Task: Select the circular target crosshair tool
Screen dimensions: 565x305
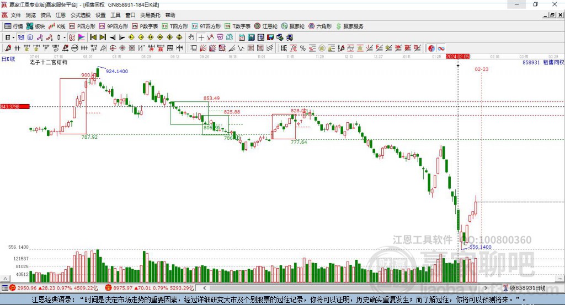Action: [113, 48]
